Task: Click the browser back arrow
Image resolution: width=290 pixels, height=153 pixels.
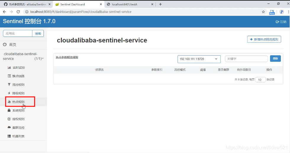Action: coord(4,12)
